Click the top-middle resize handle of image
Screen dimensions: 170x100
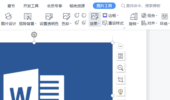pyautogui.click(x=34, y=43)
